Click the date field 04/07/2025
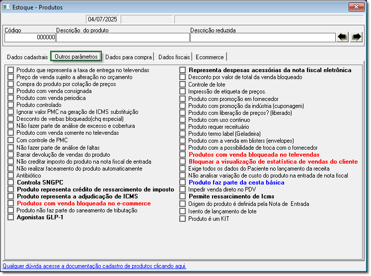Image resolution: width=371 pixels, height=276 pixels. coord(103,19)
